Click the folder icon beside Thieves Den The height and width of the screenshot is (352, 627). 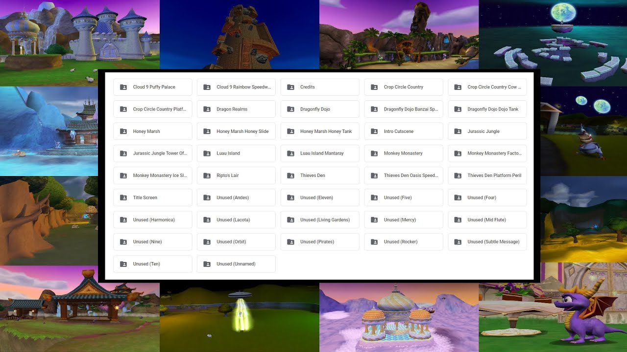pyautogui.click(x=290, y=176)
